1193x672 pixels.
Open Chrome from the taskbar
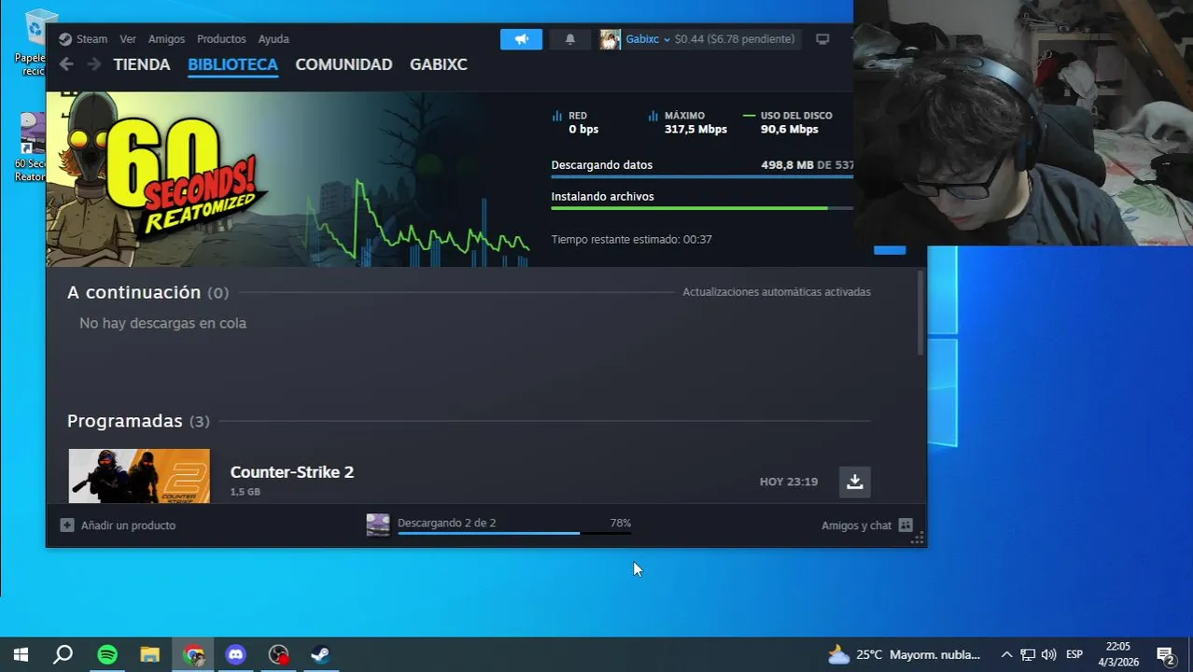(194, 654)
